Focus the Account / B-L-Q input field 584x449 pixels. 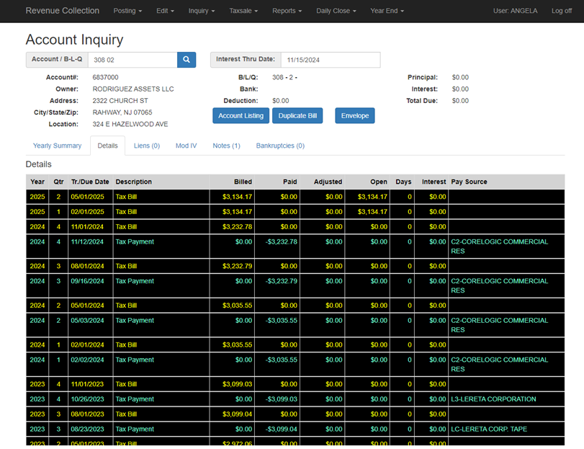(x=132, y=60)
